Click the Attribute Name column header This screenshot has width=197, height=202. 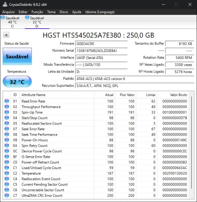pyautogui.click(x=57, y=95)
